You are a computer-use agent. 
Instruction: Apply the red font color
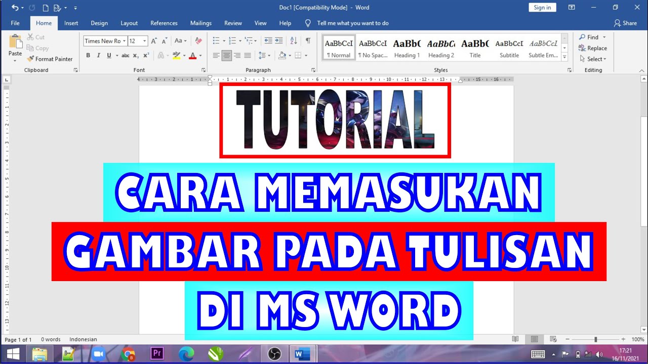192,56
